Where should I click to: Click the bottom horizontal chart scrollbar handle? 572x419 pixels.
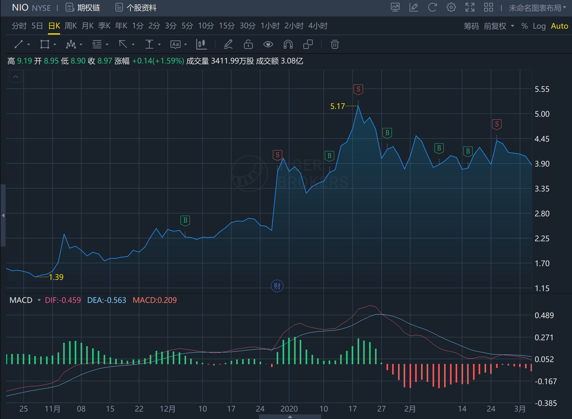pyautogui.click(x=290, y=417)
